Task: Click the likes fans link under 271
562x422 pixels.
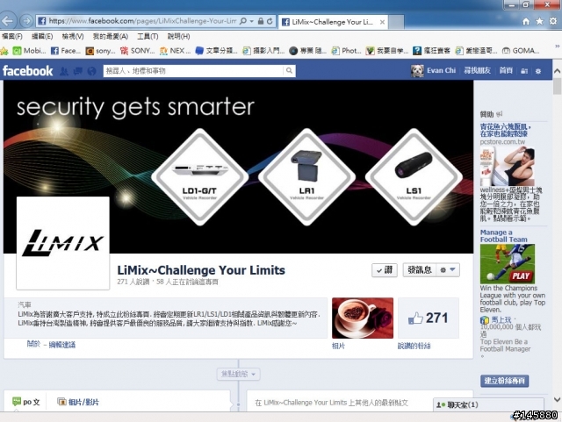Action: tap(414, 346)
